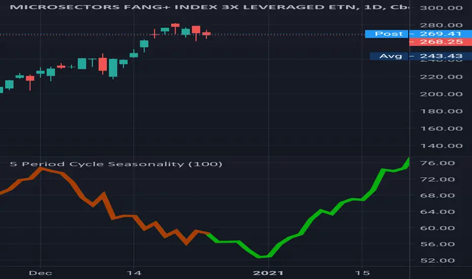The height and width of the screenshot is (279, 472).
Task: Click the 2021 date label on time axis
Action: coord(268,273)
